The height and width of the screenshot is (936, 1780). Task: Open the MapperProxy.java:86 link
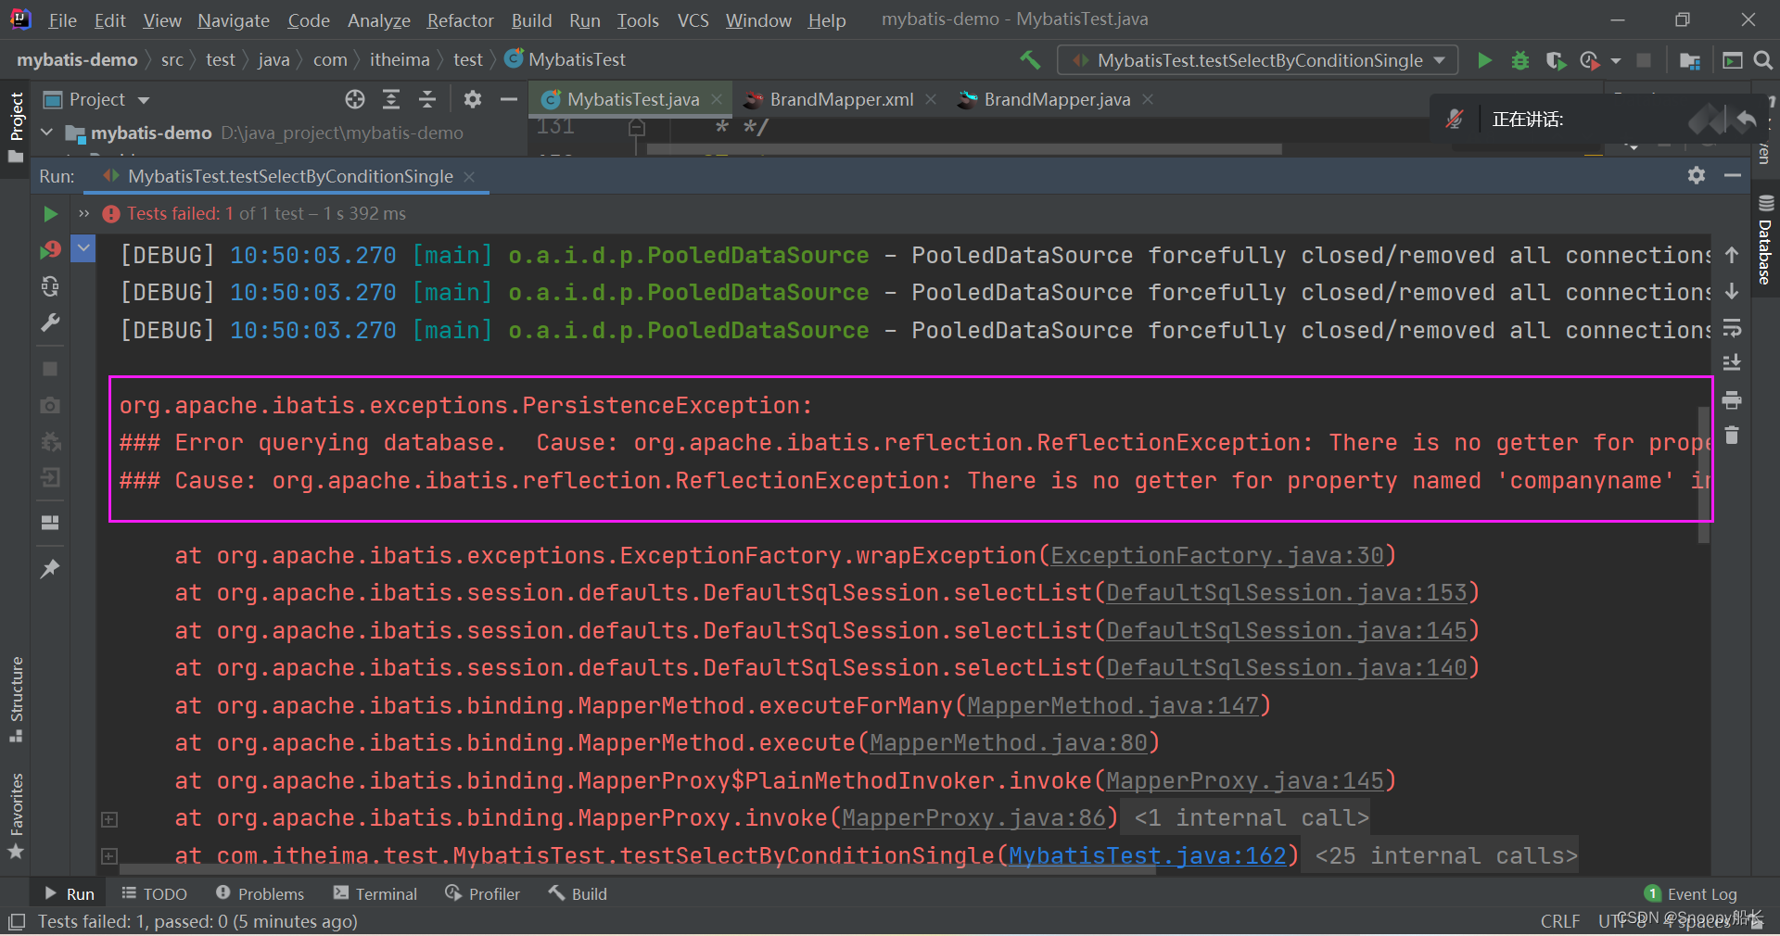click(x=974, y=817)
